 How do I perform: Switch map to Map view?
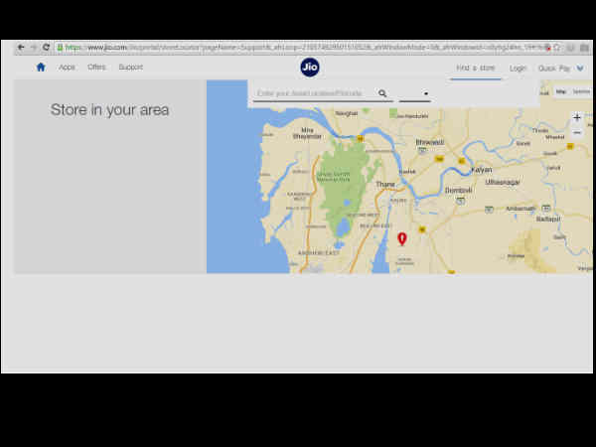click(561, 92)
